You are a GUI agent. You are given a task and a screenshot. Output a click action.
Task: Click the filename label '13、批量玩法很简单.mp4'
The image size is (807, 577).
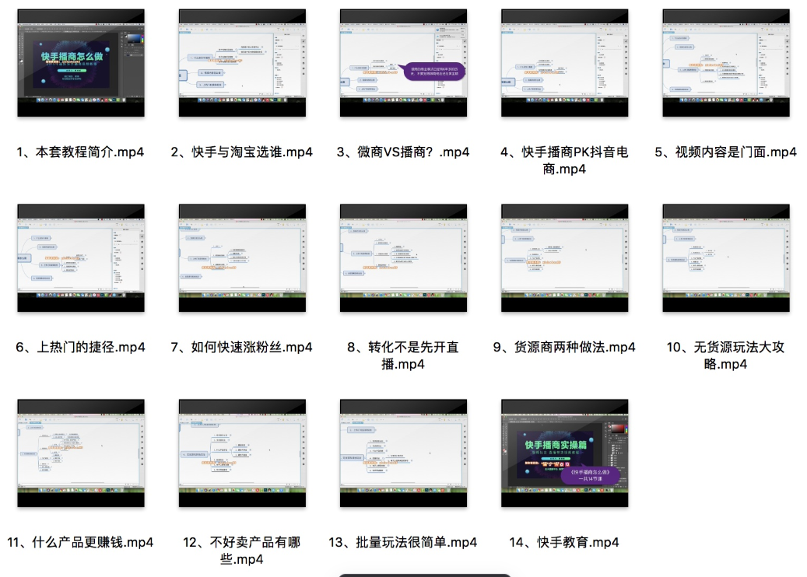pyautogui.click(x=403, y=542)
